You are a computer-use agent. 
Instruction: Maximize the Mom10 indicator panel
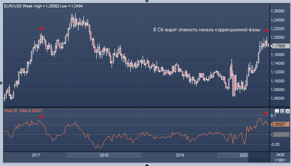pos(282,111)
